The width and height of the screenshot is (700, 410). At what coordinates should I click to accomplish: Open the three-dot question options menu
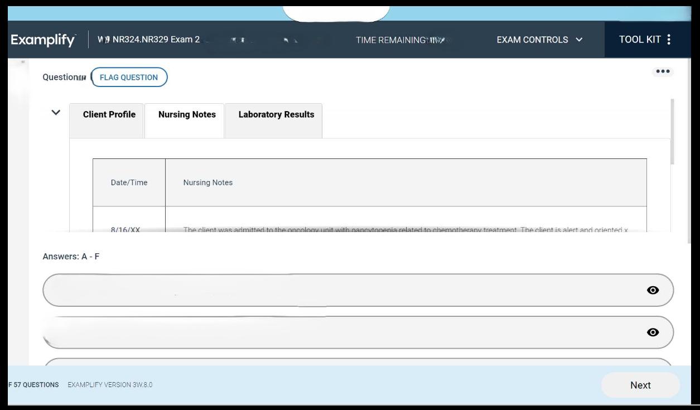(663, 71)
